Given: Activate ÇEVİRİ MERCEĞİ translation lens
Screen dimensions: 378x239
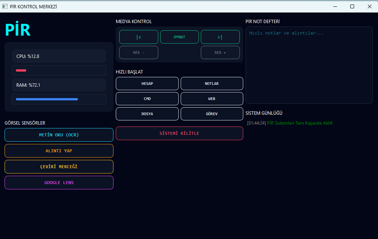Looking at the screenshot, I should (x=59, y=167).
